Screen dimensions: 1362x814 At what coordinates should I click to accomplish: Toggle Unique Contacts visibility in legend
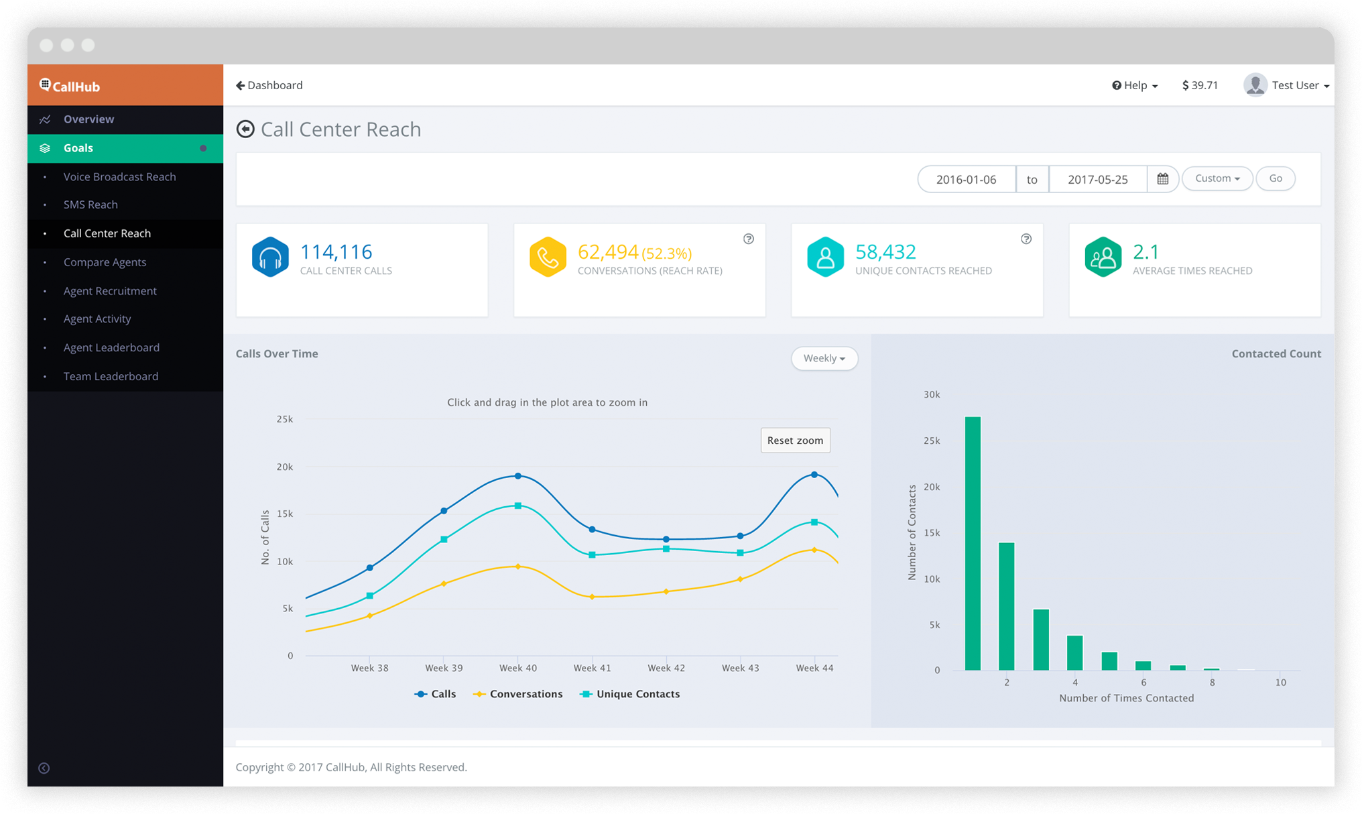629,694
